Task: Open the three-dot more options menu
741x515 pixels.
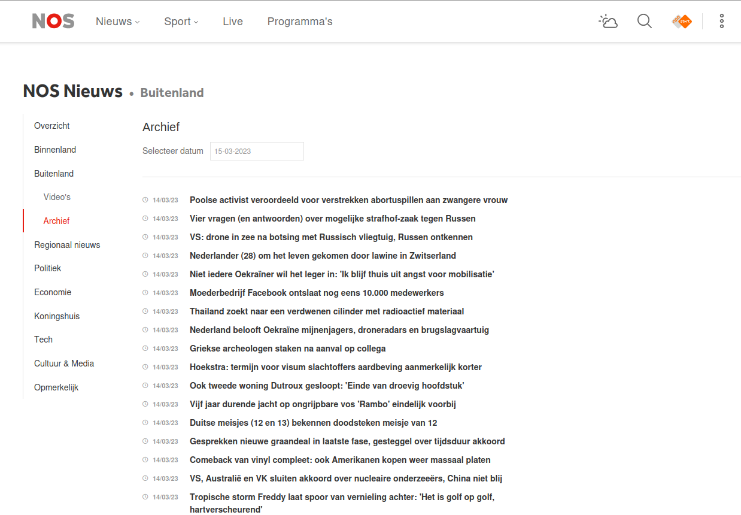Action: [x=722, y=22]
